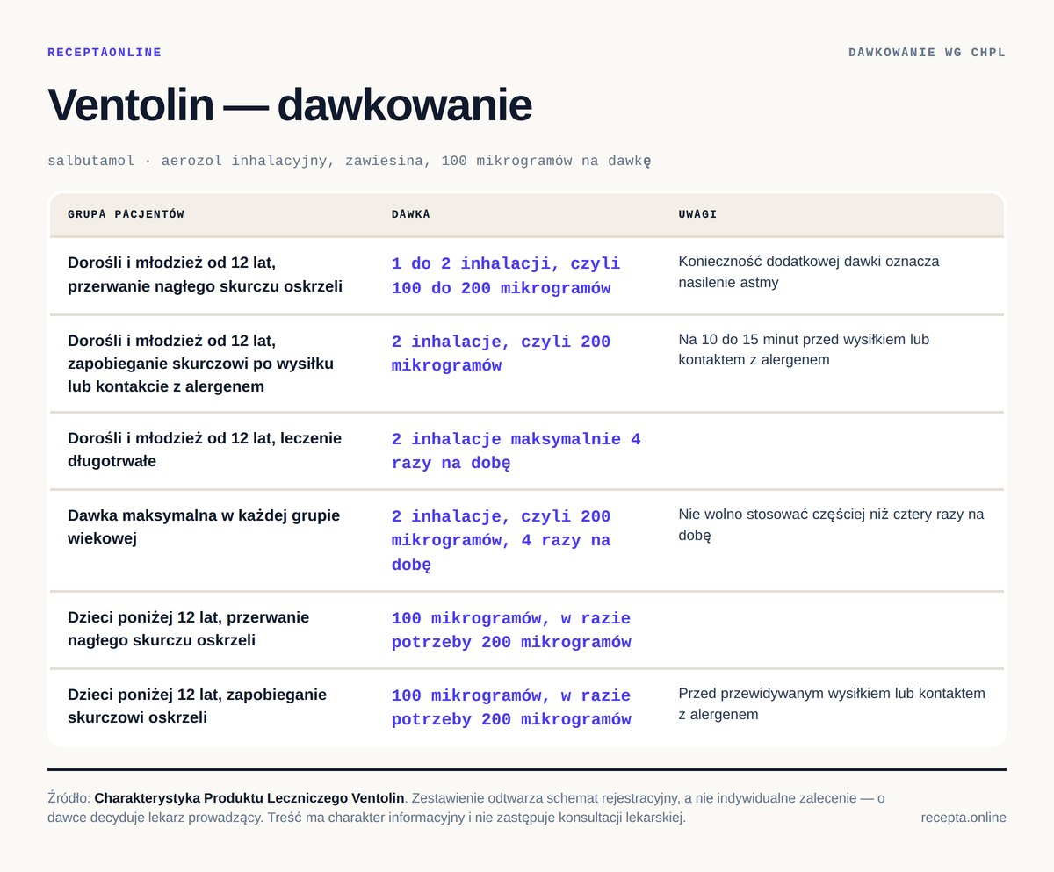The image size is (1054, 872).
Task: Select row 'Dzieci poniżej 12 lat, zapobieganie skurczowi oskrzeli'
Action: click(x=527, y=708)
